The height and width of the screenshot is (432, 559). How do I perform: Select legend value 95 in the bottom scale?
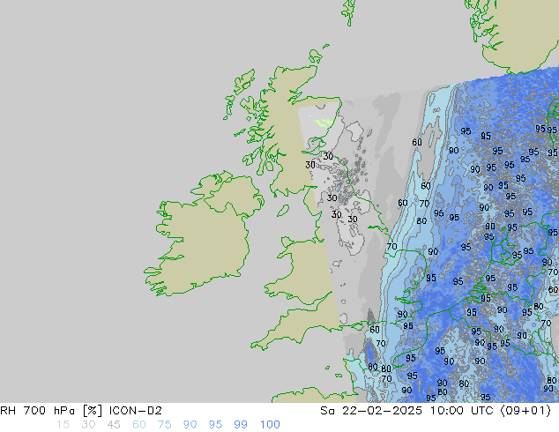coord(215,425)
